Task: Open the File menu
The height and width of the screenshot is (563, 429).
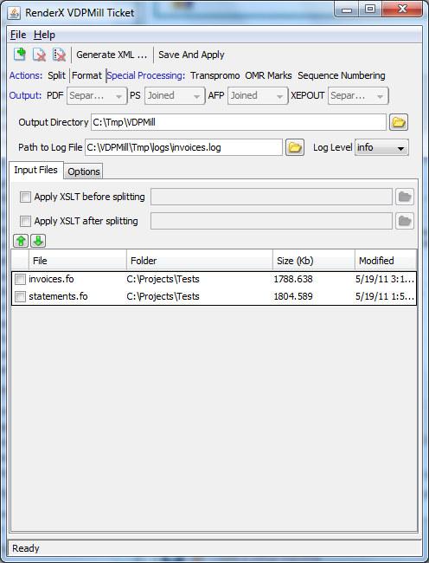Action: pyautogui.click(x=18, y=35)
